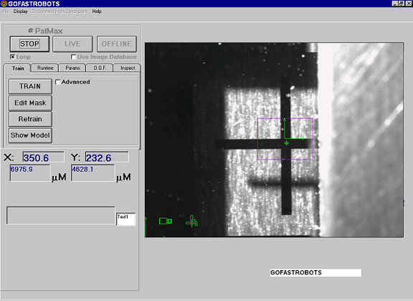Open Edit Mask
Screen dimensions: 413x301
pos(30,103)
